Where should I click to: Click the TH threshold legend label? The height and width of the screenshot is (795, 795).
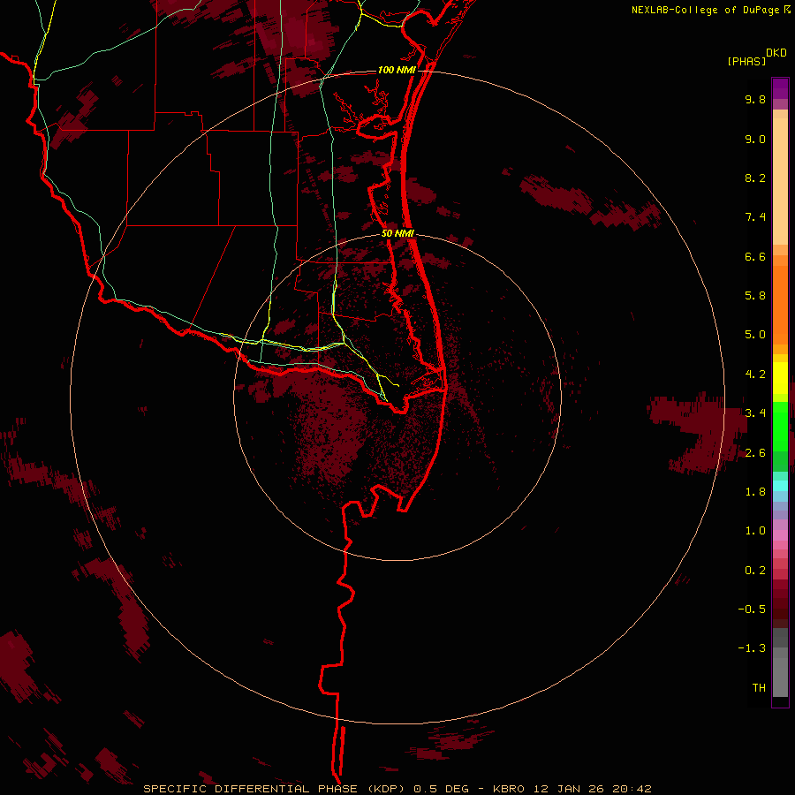[759, 688]
